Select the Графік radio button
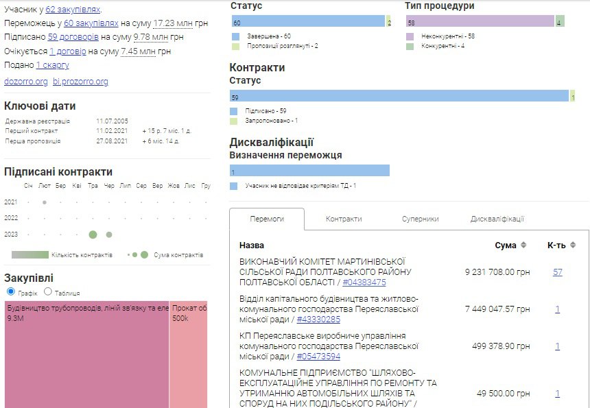The image size is (590, 408). (10, 292)
